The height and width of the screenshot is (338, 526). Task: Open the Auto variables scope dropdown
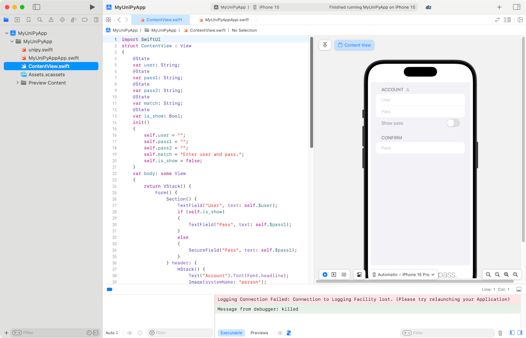[x=112, y=333]
